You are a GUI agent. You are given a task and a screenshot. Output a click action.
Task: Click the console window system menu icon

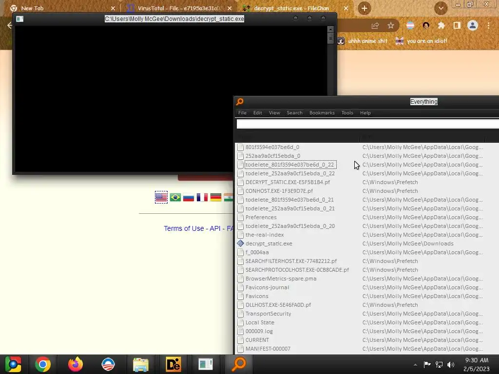click(19, 19)
